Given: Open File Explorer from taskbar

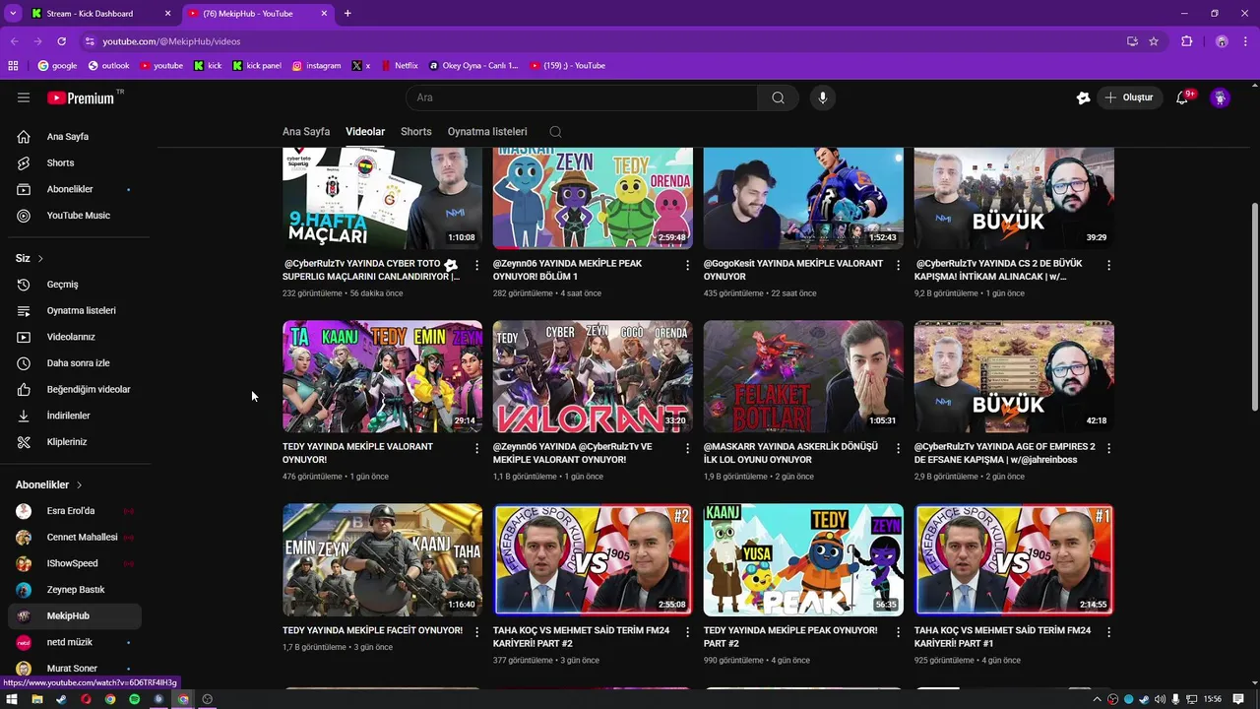Looking at the screenshot, I should [x=36, y=699].
